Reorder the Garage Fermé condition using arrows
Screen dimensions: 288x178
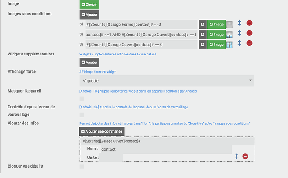(x=240, y=23)
